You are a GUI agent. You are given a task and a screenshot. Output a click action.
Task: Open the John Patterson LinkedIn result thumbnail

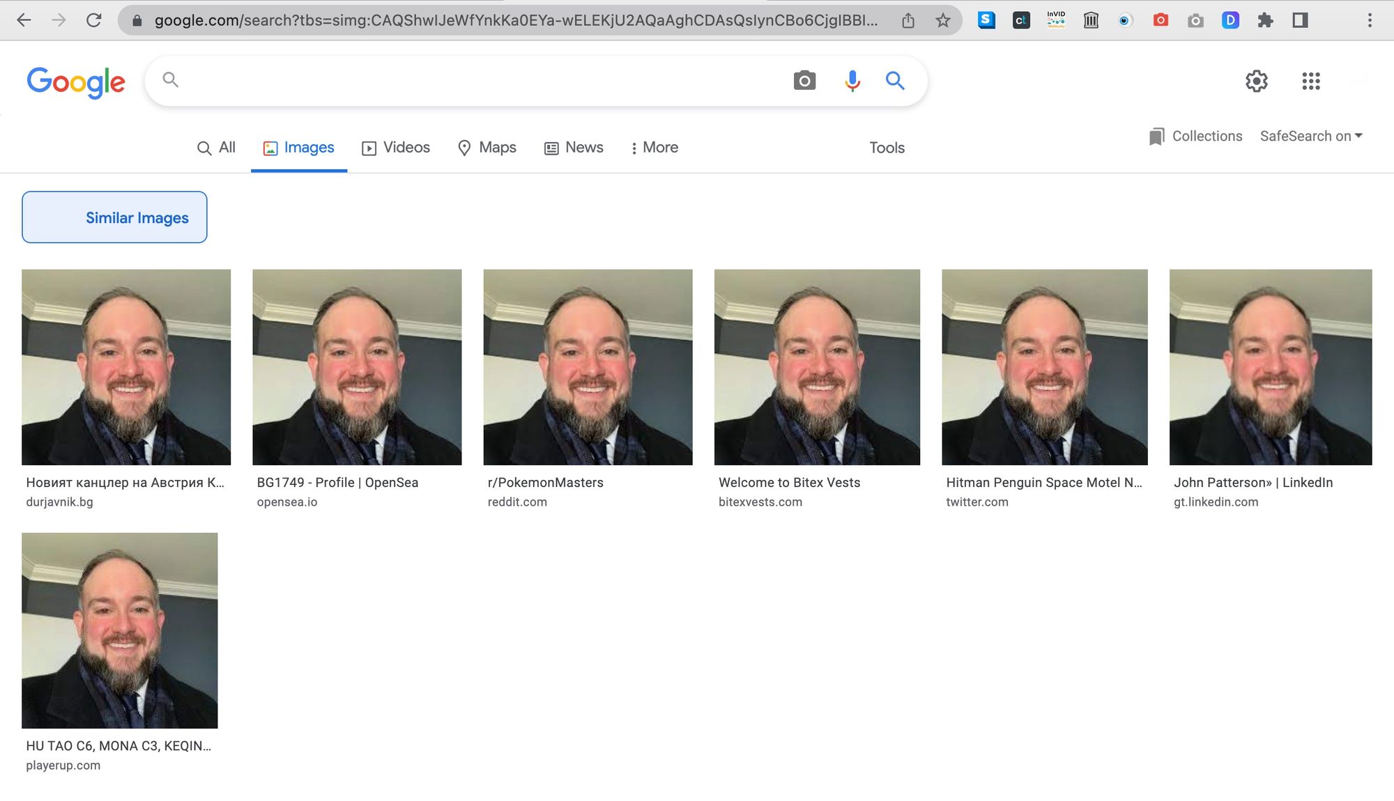[x=1270, y=367]
